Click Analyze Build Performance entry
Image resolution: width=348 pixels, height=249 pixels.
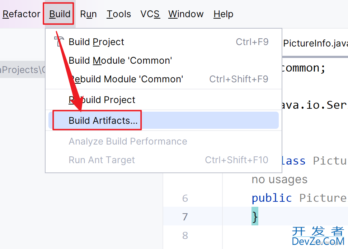coord(164,141)
